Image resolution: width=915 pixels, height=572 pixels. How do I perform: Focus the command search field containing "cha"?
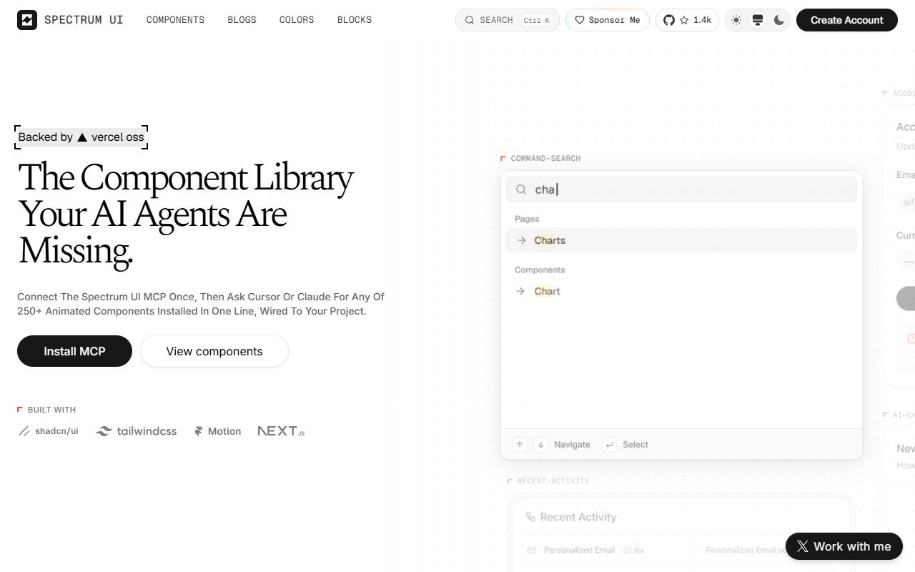click(x=681, y=189)
